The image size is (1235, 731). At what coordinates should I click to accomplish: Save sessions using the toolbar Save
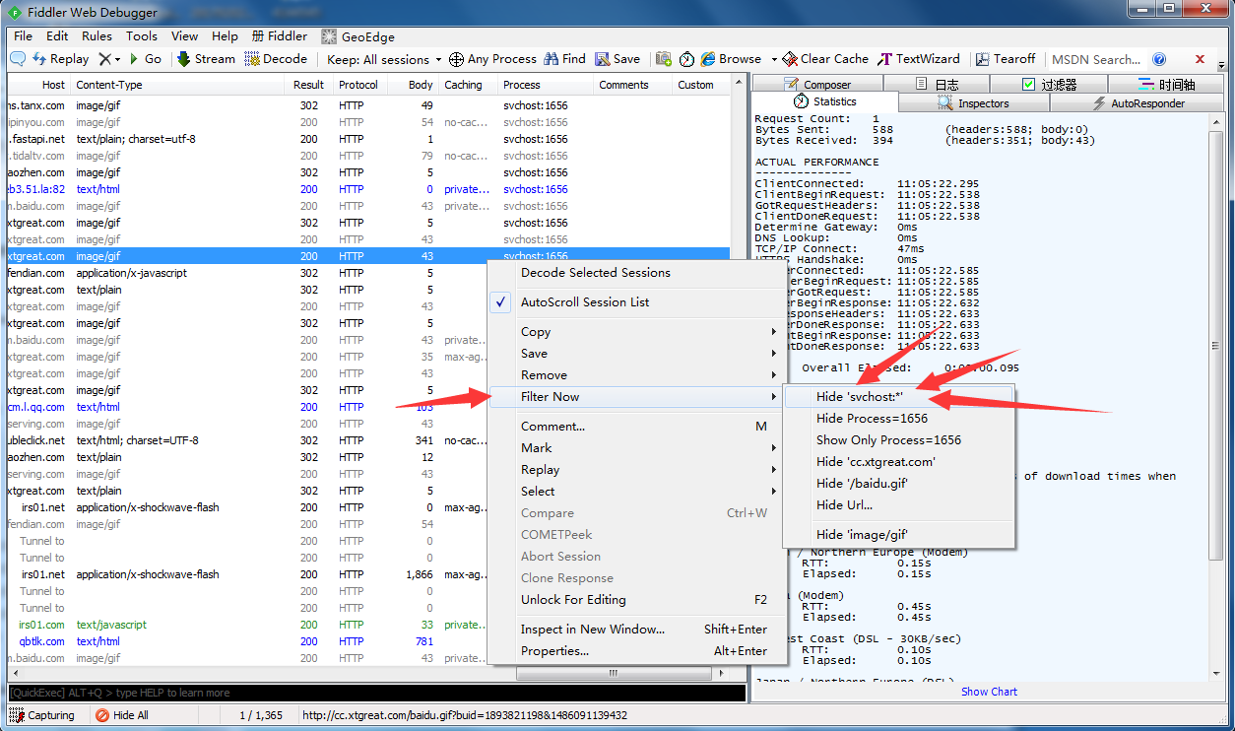pyautogui.click(x=617, y=59)
